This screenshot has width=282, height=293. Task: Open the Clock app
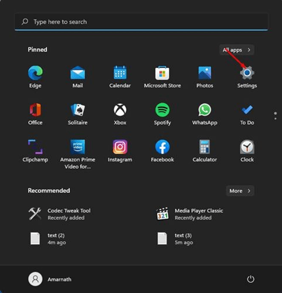point(247,151)
